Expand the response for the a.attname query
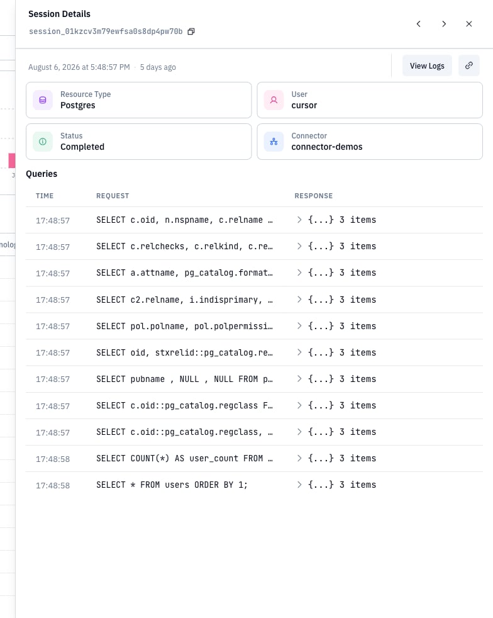This screenshot has height=618, width=493. [299, 272]
